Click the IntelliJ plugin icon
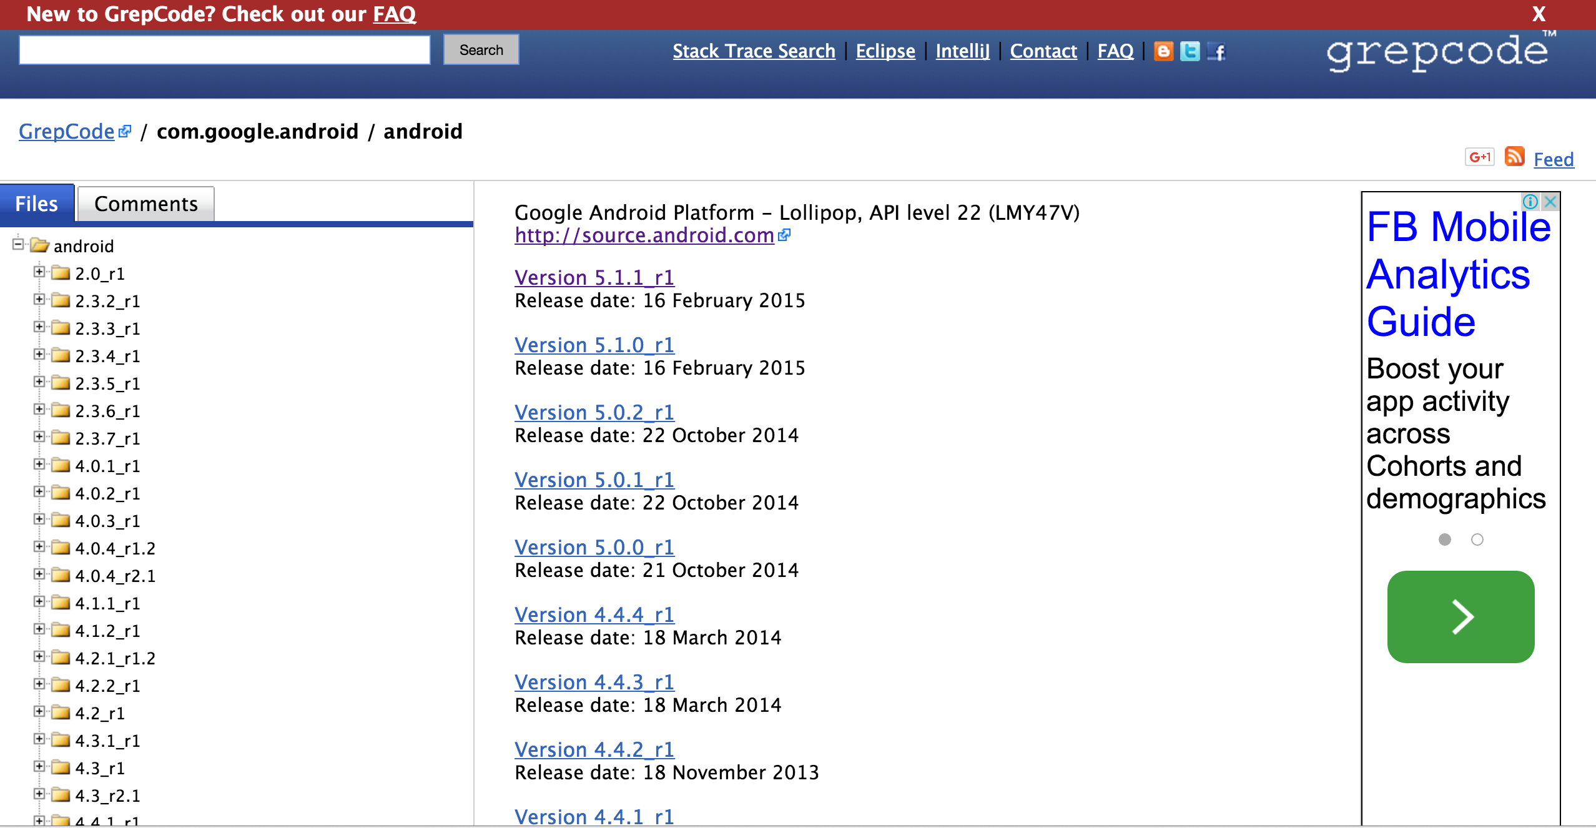 point(960,51)
